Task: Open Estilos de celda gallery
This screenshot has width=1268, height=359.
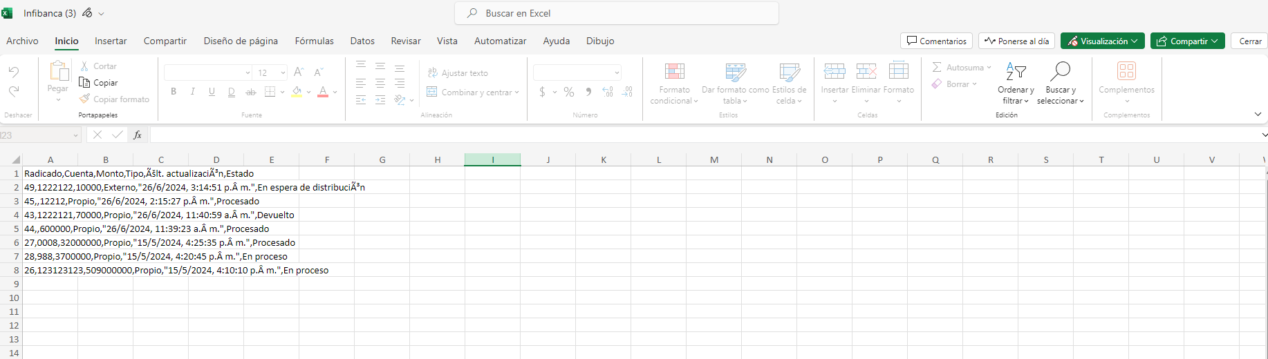Action: point(789,84)
